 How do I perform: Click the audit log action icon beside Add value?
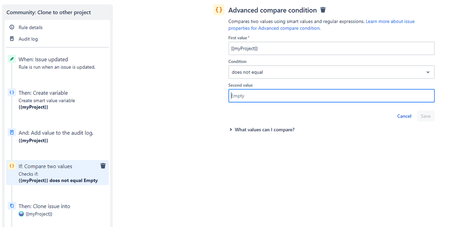[x=12, y=132]
